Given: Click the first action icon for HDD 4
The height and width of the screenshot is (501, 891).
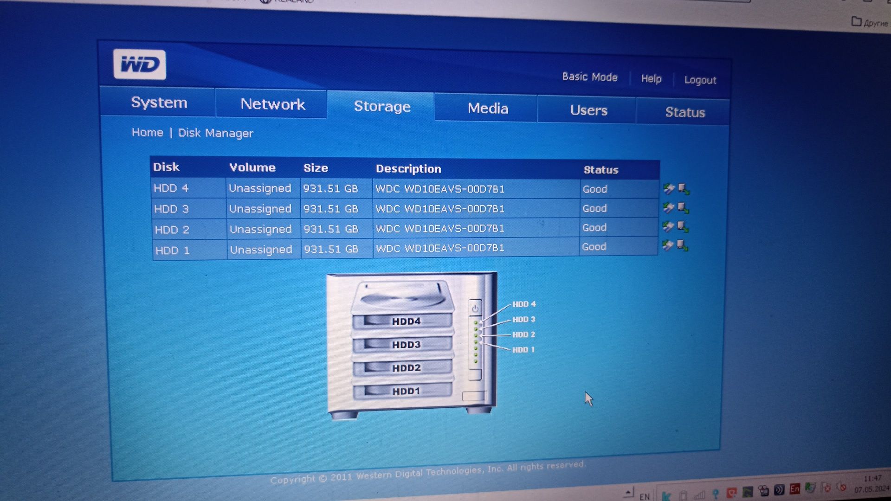Looking at the screenshot, I should [x=669, y=188].
